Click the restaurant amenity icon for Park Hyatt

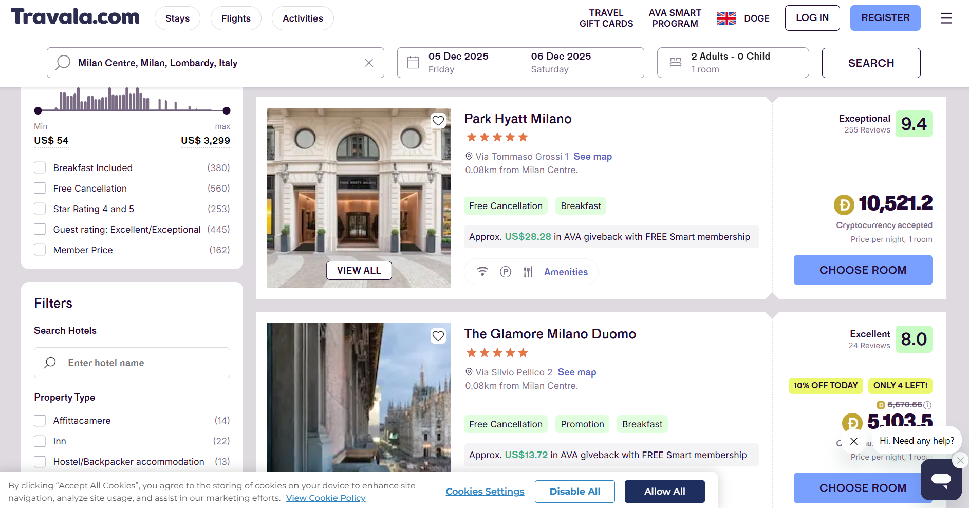click(528, 272)
